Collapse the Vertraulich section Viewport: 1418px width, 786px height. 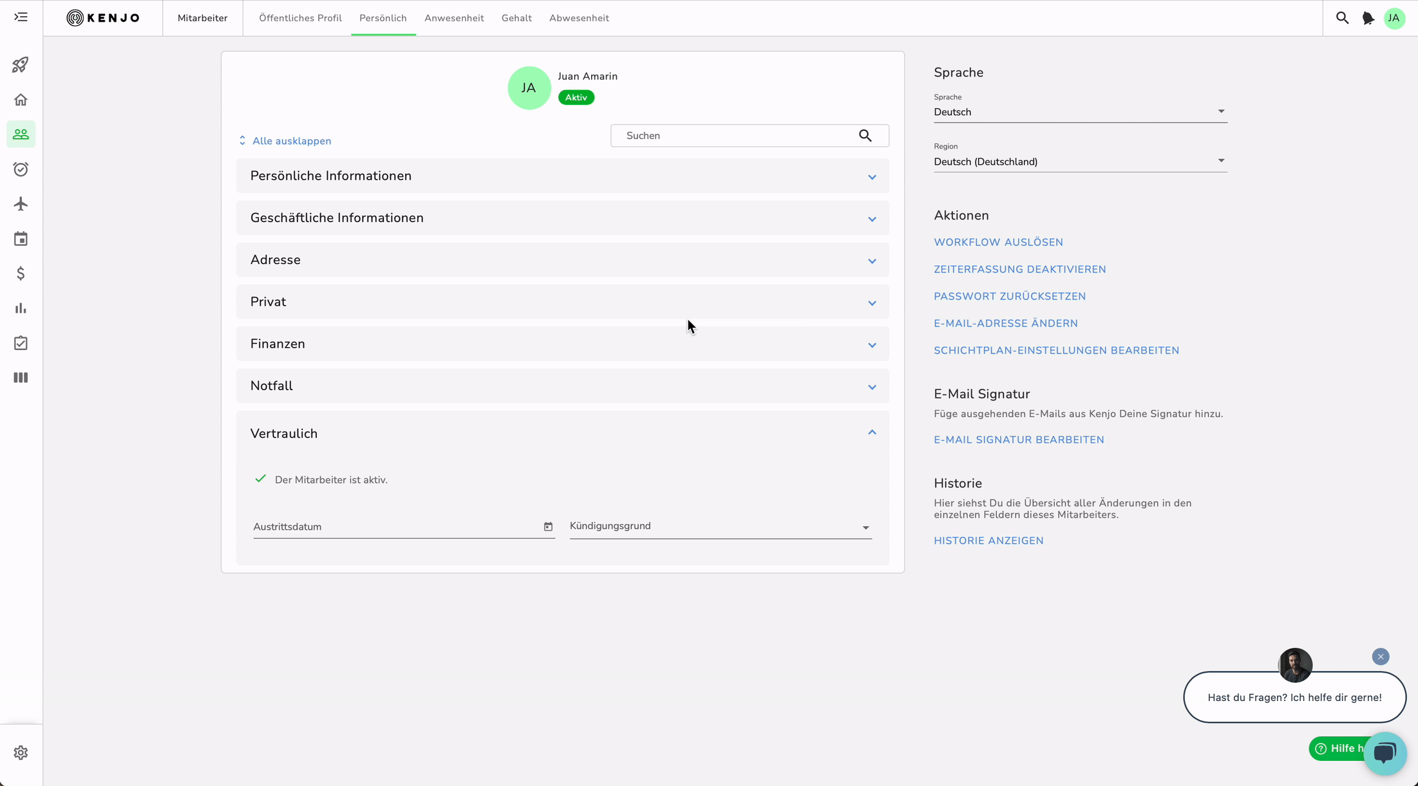(x=871, y=433)
